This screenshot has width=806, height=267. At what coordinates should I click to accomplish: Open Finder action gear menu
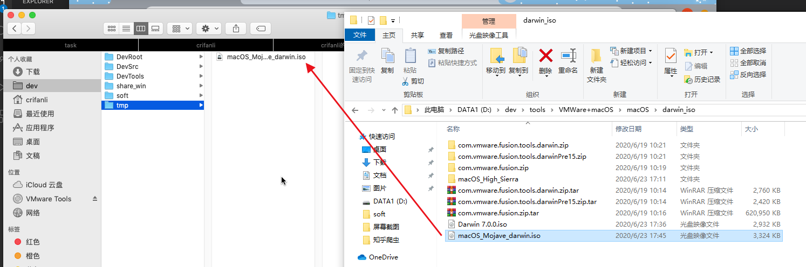click(x=209, y=28)
